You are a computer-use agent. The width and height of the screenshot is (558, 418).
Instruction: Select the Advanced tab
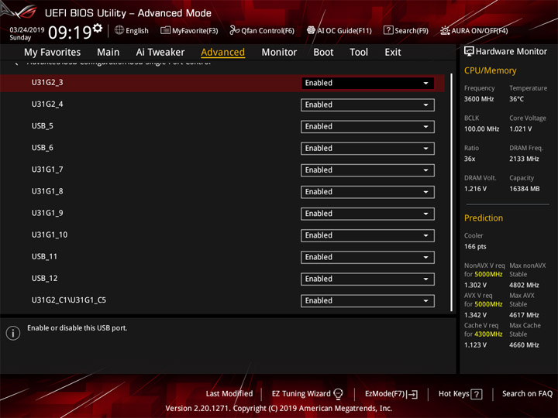tap(222, 53)
